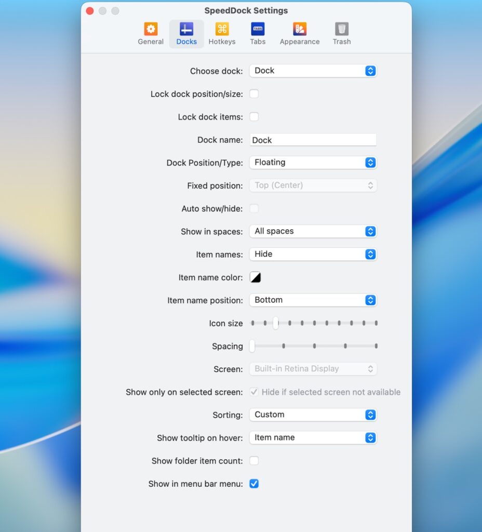Expand Show tooltip on hover dropdown

click(x=313, y=437)
